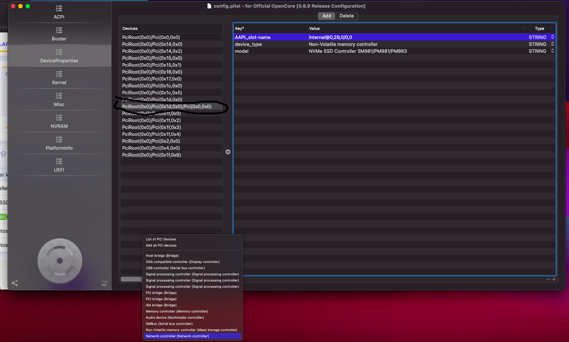Go to the Misc sidebar section

tap(59, 96)
